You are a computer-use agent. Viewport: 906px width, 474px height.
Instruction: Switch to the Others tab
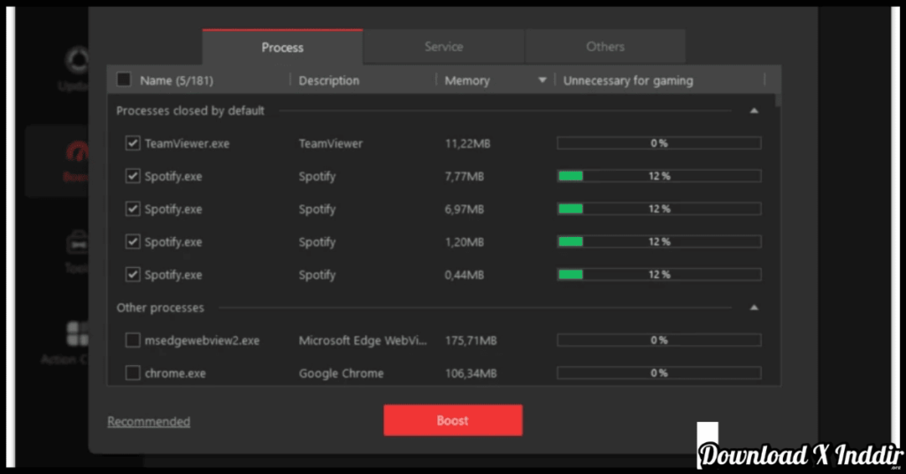605,47
